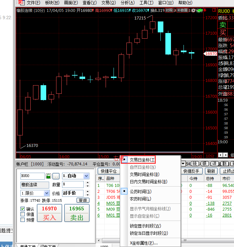The height and width of the screenshot is (247, 234).
Task: Click the red split-panel icon at chart corner
Action: pyautogui.click(x=214, y=10)
